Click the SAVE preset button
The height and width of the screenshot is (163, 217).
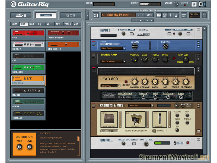coord(149,15)
